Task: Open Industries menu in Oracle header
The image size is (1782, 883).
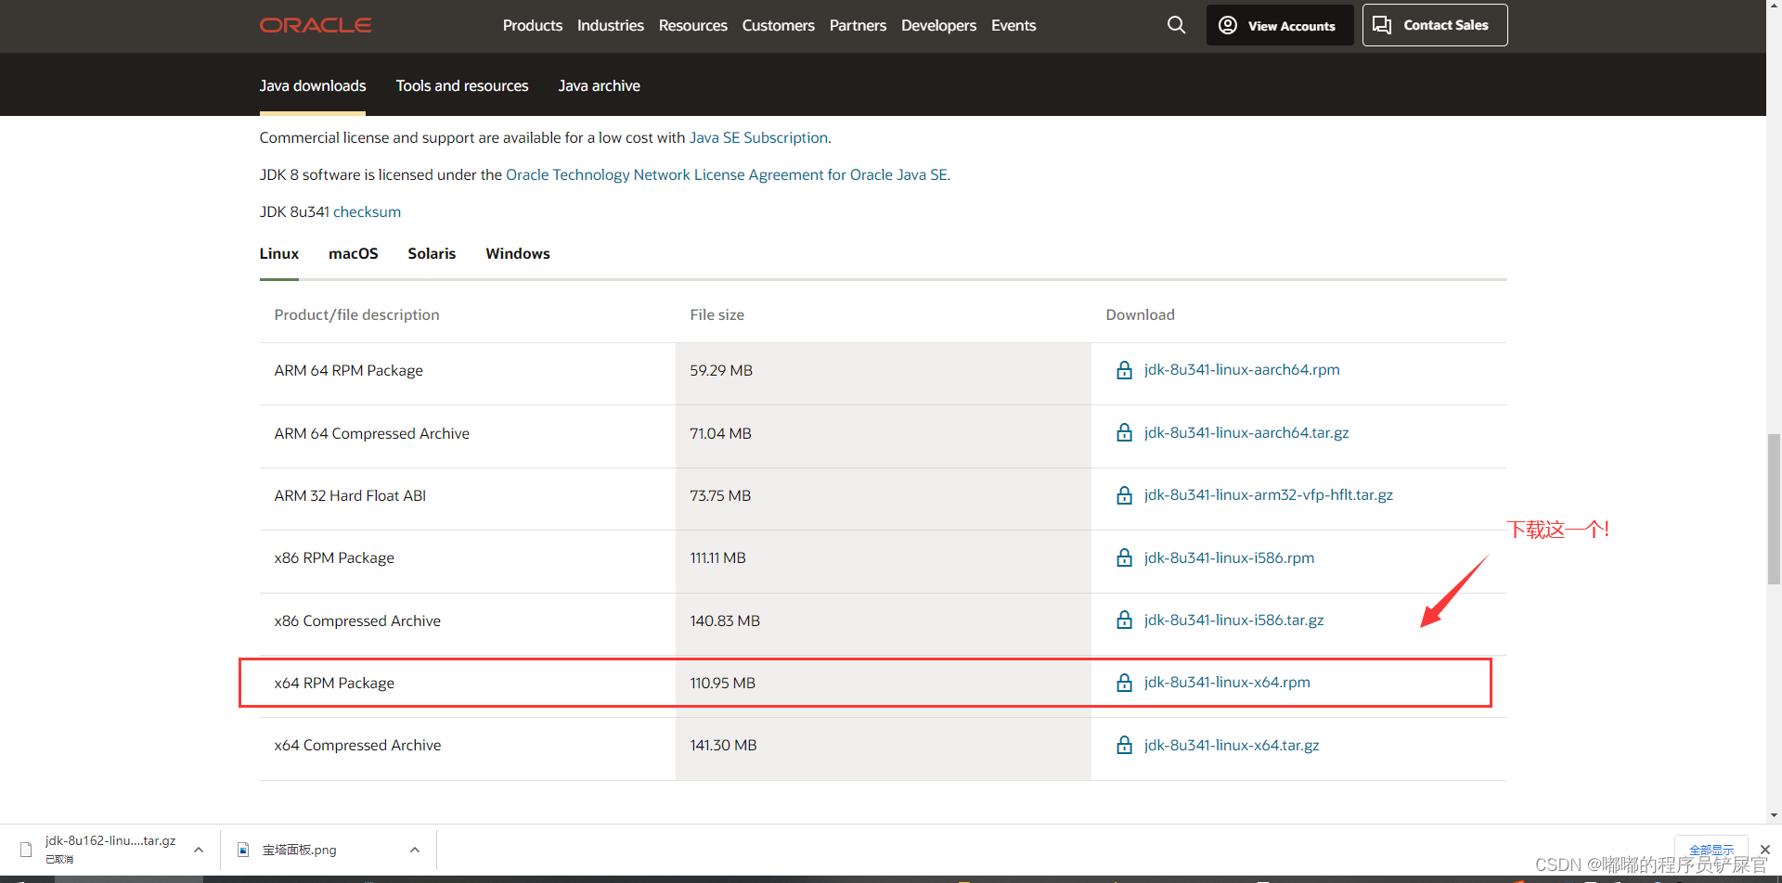Action: (611, 25)
